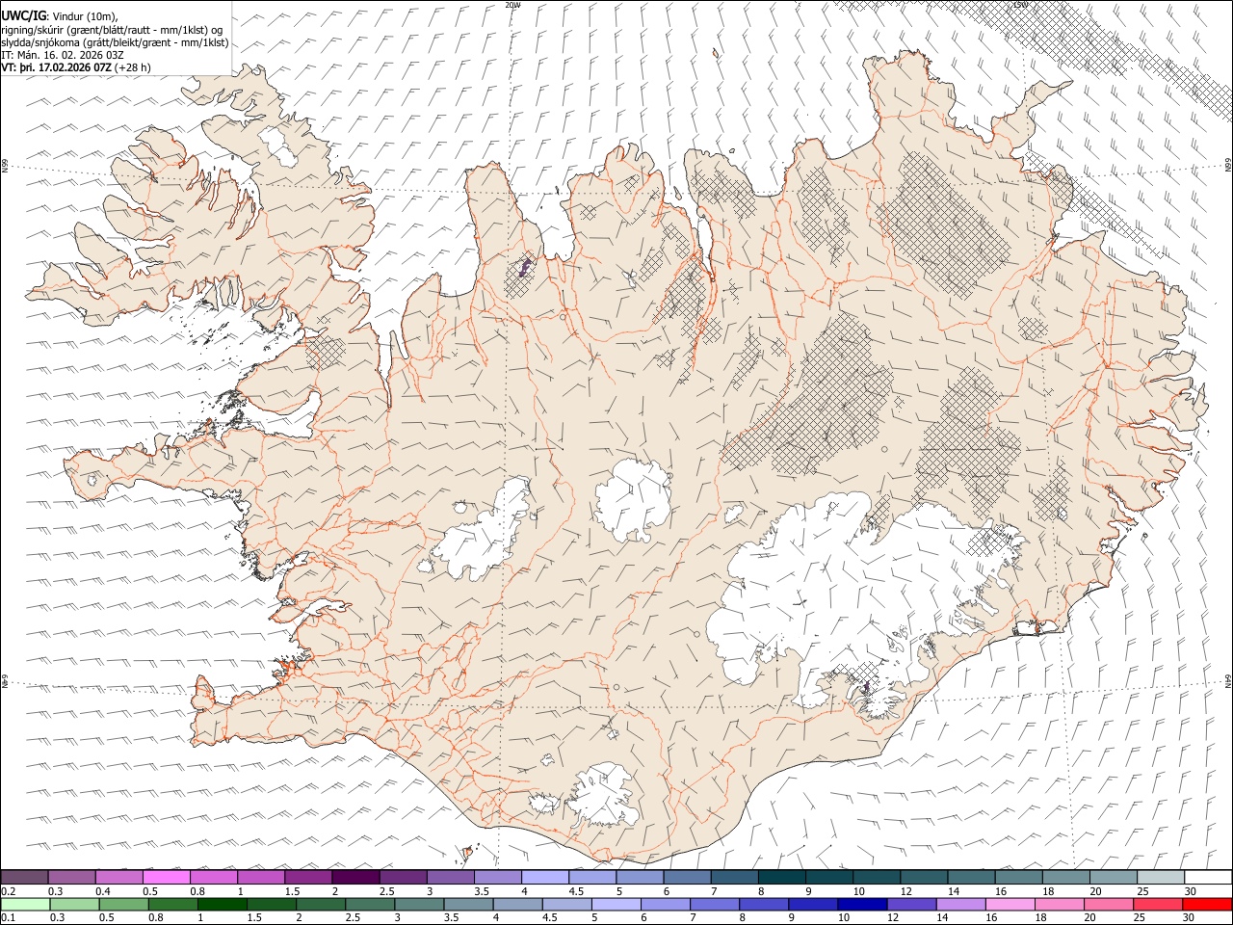Choose the light lavender 4 swatch, upper legend
1233x925 pixels.
pyautogui.click(x=544, y=877)
